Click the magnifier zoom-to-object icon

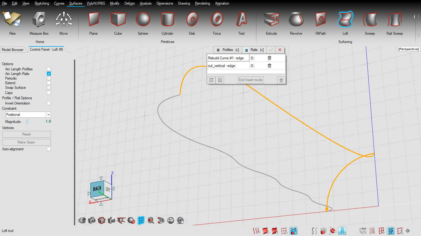coord(151,220)
